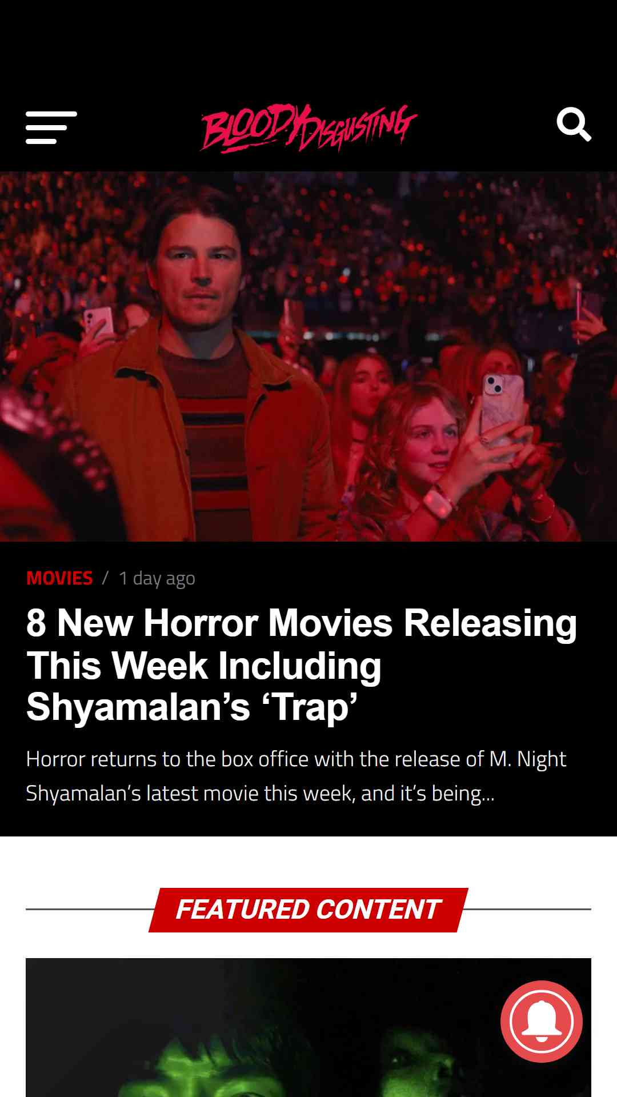
Task: Click the line left of Featured Content
Action: [91, 909]
